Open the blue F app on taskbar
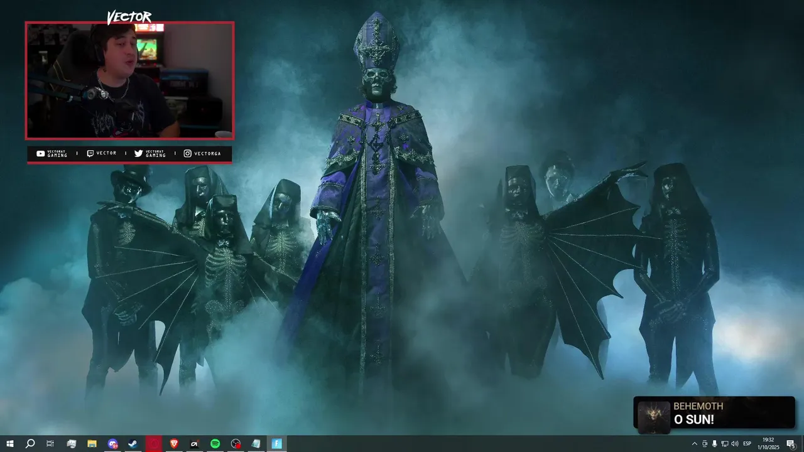The image size is (804, 452). click(x=276, y=444)
